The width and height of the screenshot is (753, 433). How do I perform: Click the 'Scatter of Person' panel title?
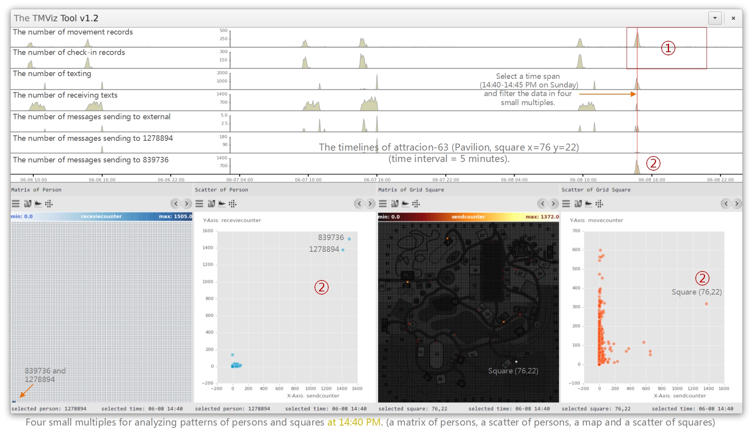tap(222, 190)
